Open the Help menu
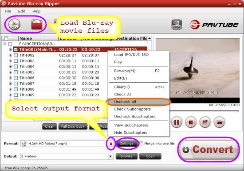Screen dimensions: 244x171 click(x=36, y=11)
